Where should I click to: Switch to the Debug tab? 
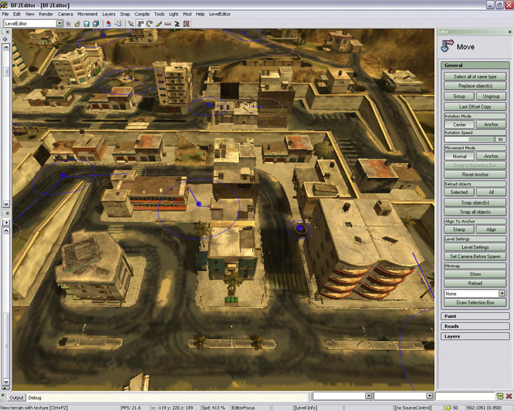tap(35, 398)
